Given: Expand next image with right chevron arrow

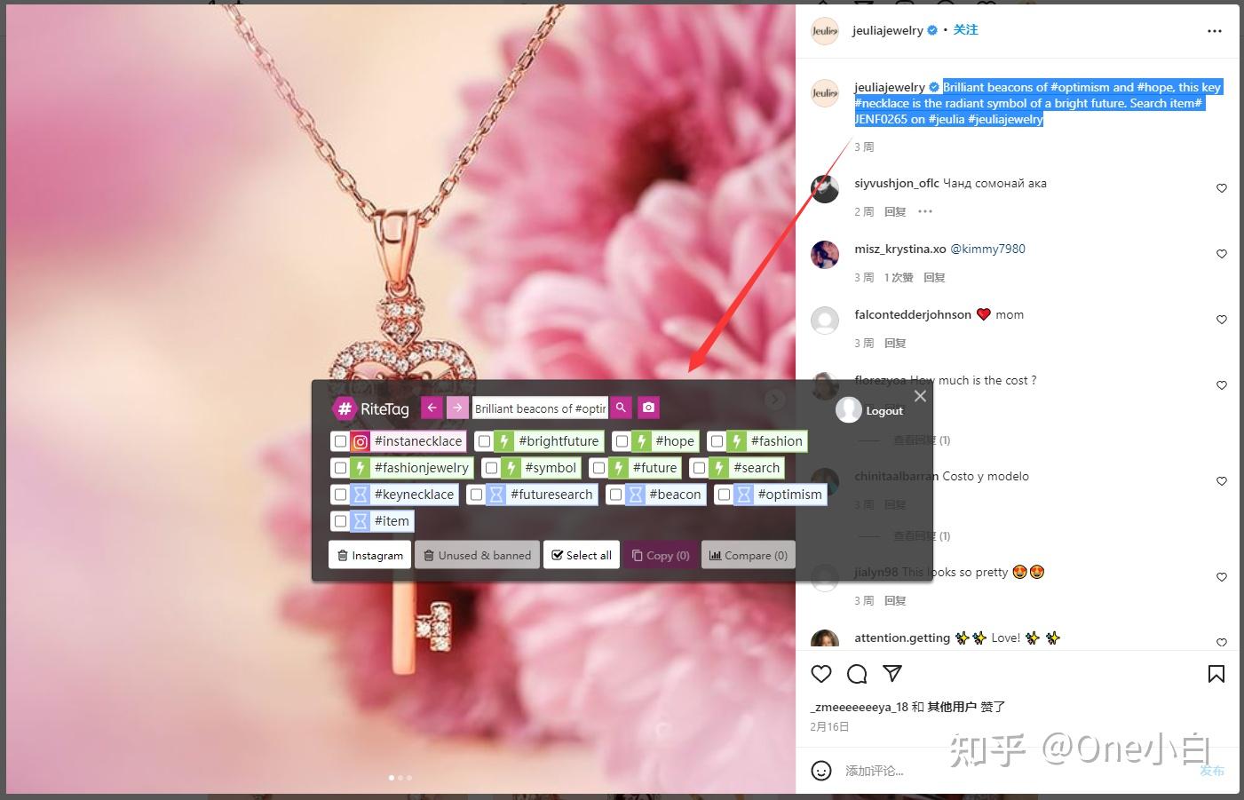Looking at the screenshot, I should [774, 399].
